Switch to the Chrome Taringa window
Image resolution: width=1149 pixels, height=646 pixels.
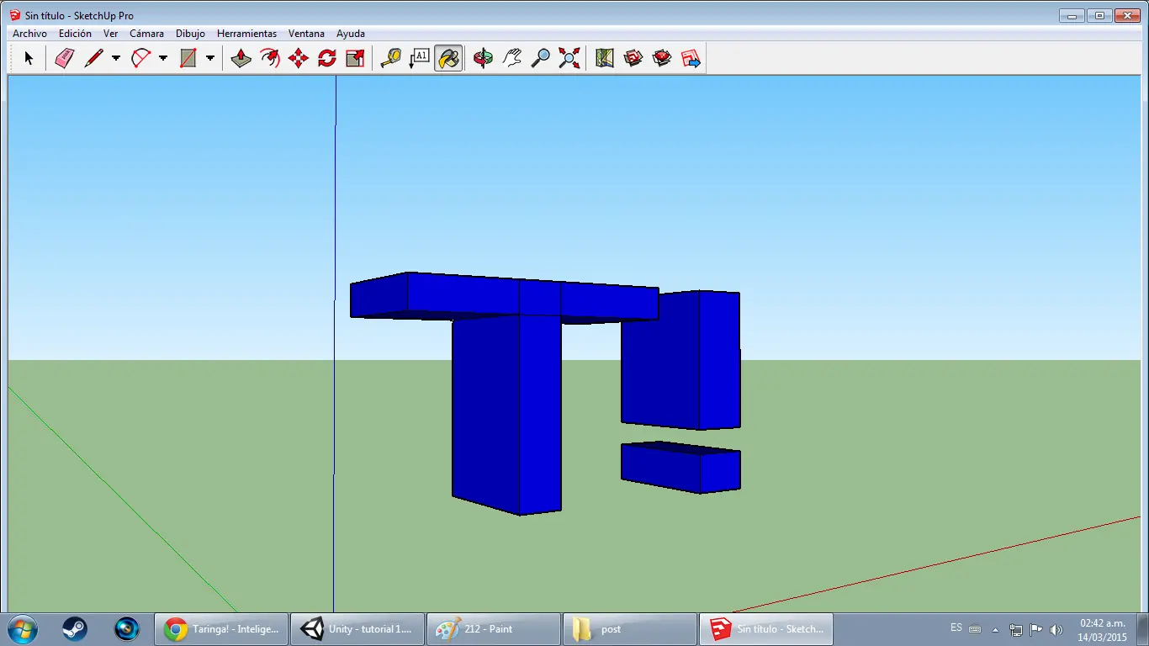click(221, 629)
